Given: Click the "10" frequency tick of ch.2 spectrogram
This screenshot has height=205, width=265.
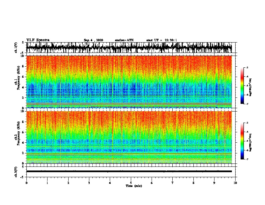Looking at the screenshot, I should click(23, 112).
